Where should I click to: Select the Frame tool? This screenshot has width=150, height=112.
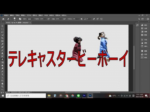click(x=2, y=41)
